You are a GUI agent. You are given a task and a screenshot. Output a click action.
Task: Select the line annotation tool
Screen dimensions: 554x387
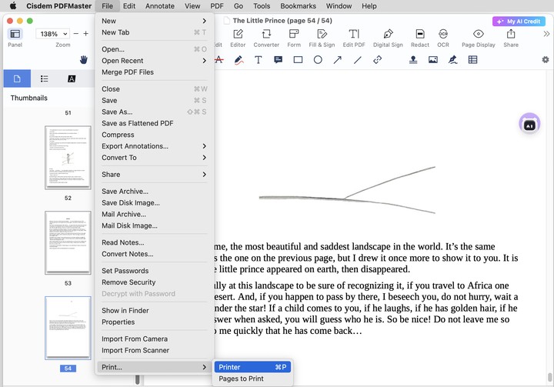coord(358,60)
